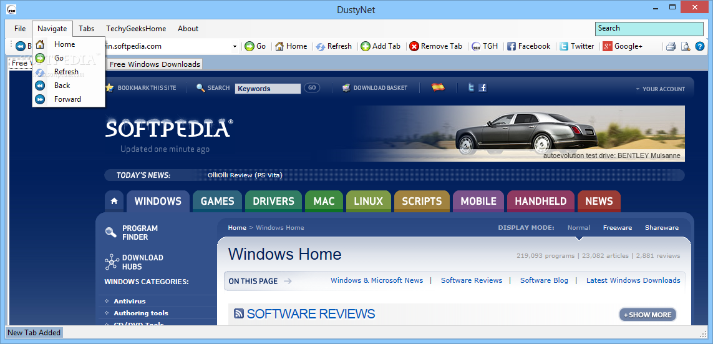Open the GAMES section tab

217,201
